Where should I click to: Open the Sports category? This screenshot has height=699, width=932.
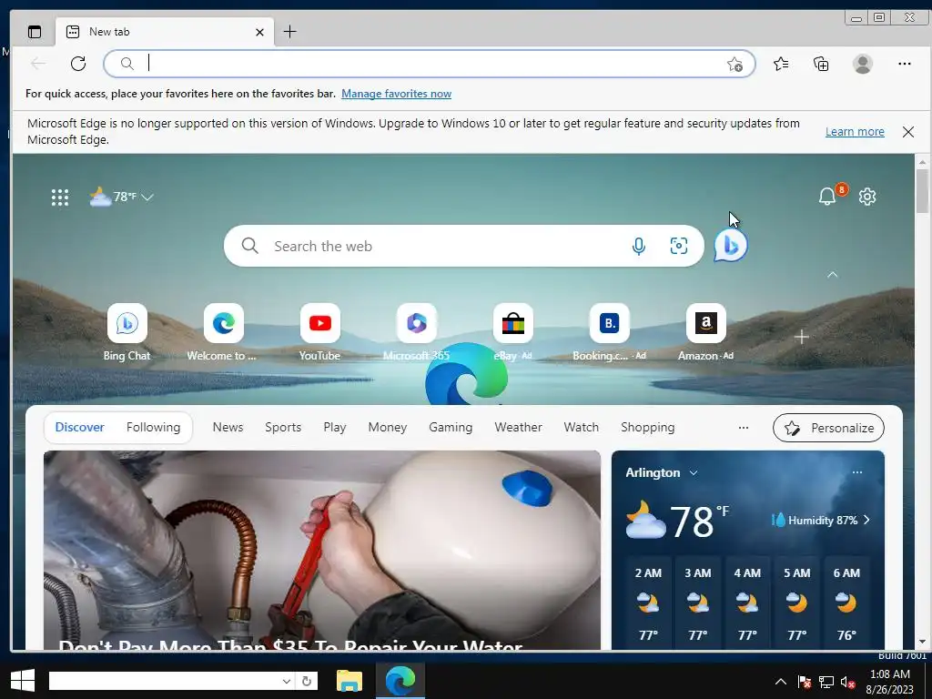click(x=283, y=428)
